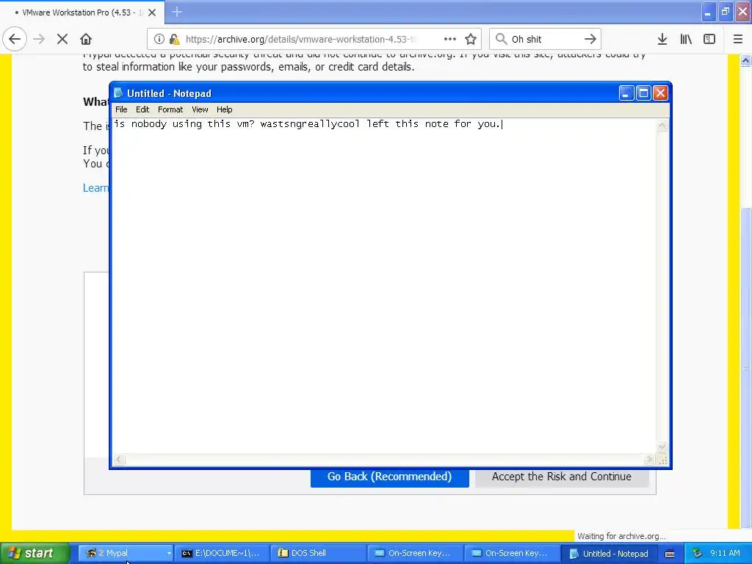Click Notepad's horizontal scrollbar left arrow
Viewport: 752px width, 564px height.
(x=119, y=460)
